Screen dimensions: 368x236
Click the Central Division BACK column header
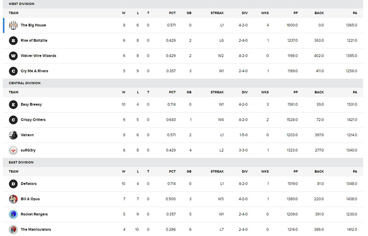click(x=319, y=92)
